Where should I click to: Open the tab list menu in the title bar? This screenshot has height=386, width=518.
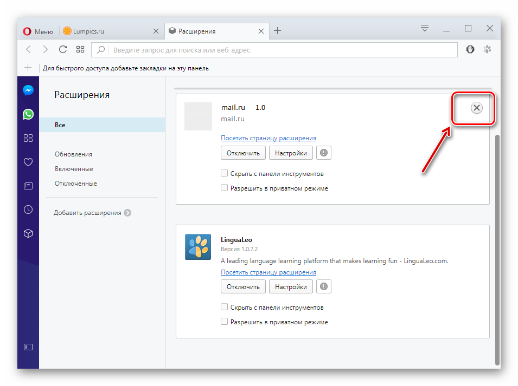pos(425,28)
